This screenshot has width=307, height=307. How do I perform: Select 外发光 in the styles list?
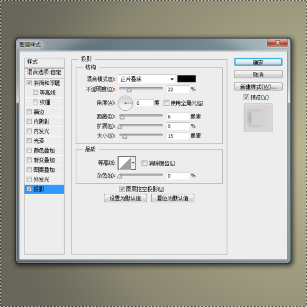[x=41, y=179]
